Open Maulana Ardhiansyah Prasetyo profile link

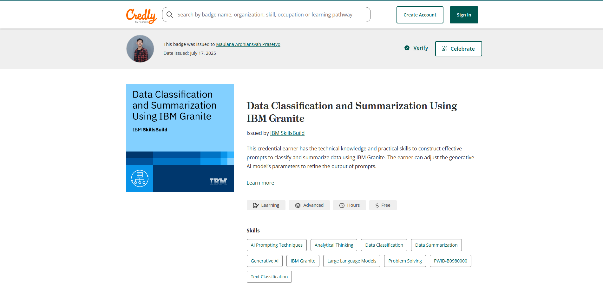tap(248, 44)
